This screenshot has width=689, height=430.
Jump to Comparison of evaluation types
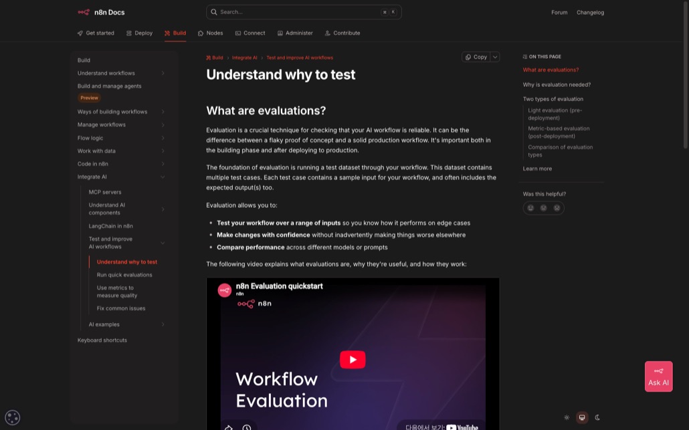[x=561, y=151]
